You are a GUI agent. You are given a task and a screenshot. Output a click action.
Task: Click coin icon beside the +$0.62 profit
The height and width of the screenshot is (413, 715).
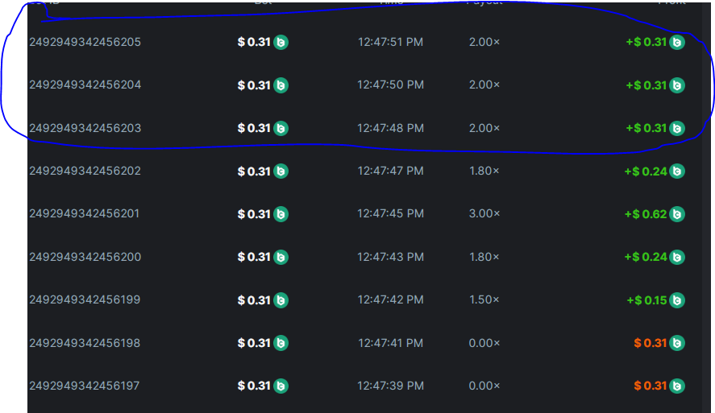pos(677,214)
